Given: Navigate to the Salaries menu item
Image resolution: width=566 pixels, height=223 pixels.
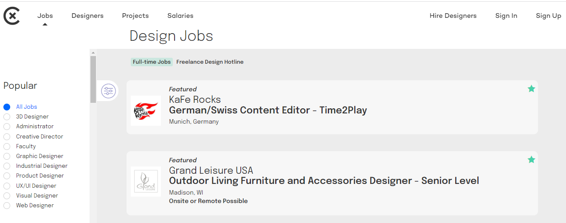Looking at the screenshot, I should tap(180, 16).
